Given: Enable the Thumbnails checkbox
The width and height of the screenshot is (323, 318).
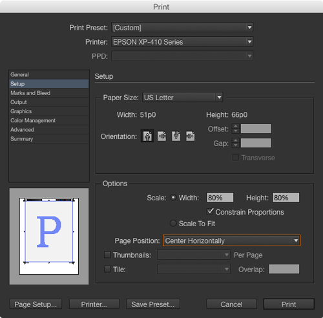Looking at the screenshot, I should click(x=107, y=255).
